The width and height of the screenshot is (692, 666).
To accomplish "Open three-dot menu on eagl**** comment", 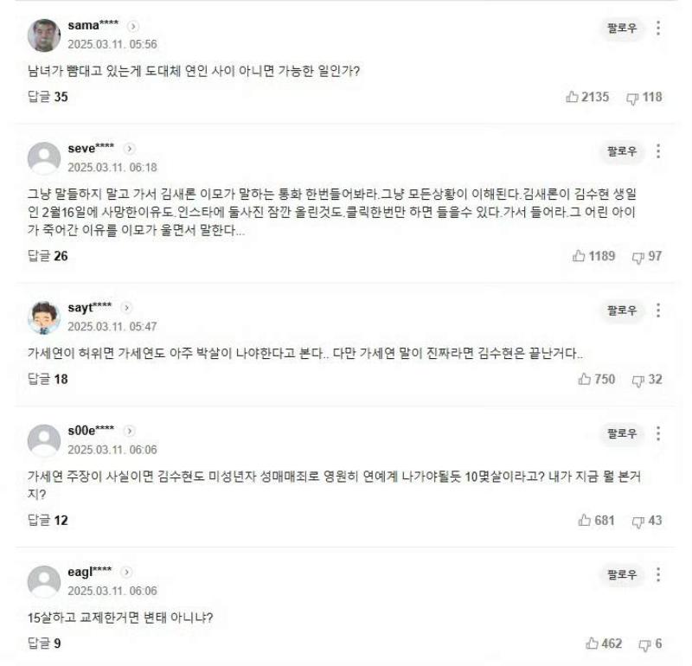I will point(658,574).
